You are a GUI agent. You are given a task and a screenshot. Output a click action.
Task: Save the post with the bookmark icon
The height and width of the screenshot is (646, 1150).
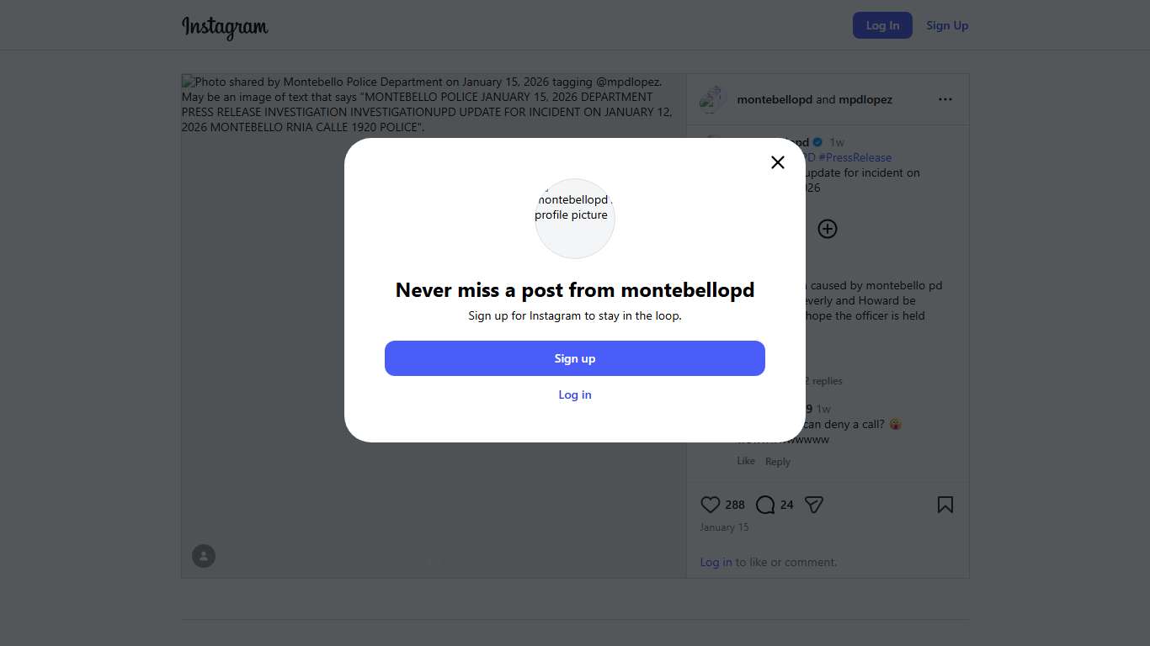pyautogui.click(x=945, y=505)
